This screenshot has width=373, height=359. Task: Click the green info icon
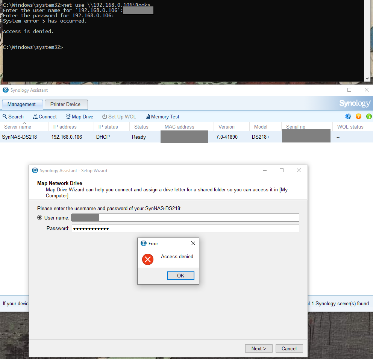pos(369,116)
